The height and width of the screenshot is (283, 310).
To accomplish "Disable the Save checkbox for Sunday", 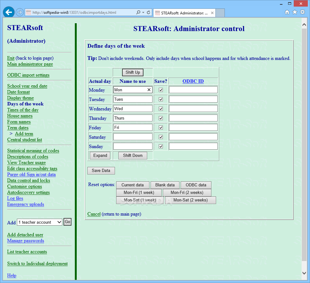I will 161,146.
